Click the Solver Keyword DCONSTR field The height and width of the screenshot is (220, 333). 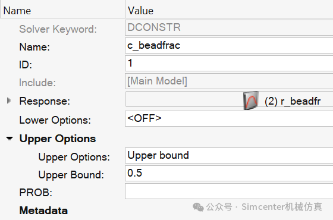point(229,27)
